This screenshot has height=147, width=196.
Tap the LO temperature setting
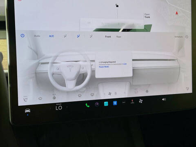click(59, 108)
